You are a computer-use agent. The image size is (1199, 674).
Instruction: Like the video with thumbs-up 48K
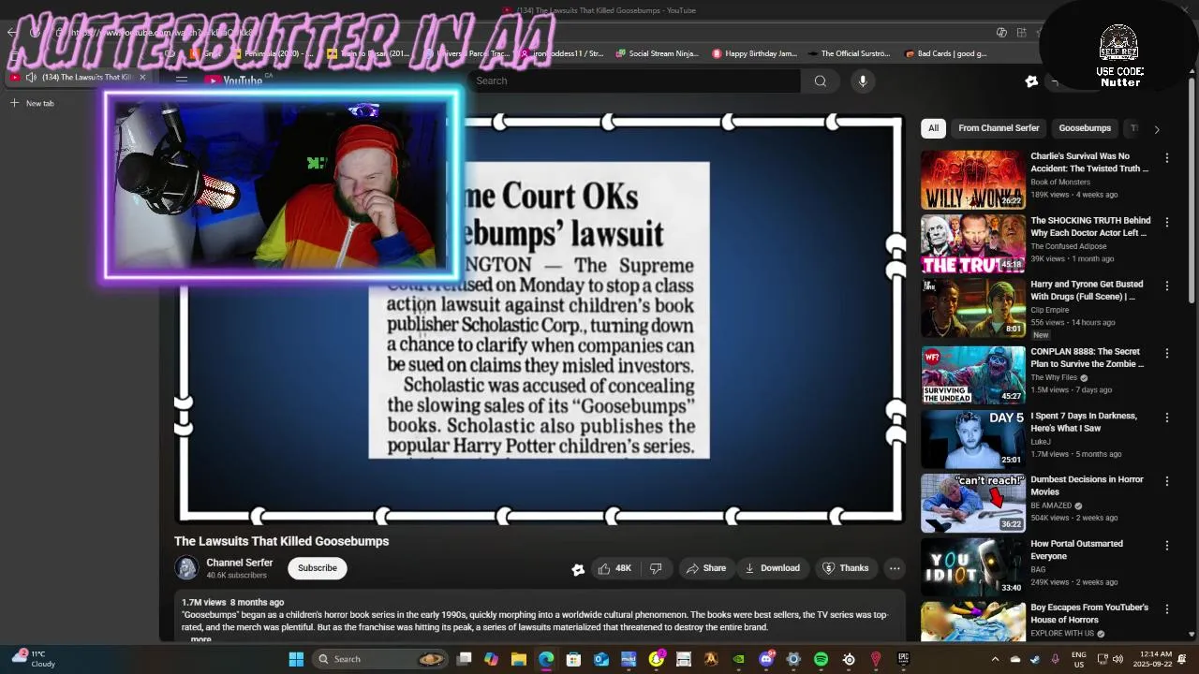(x=614, y=568)
